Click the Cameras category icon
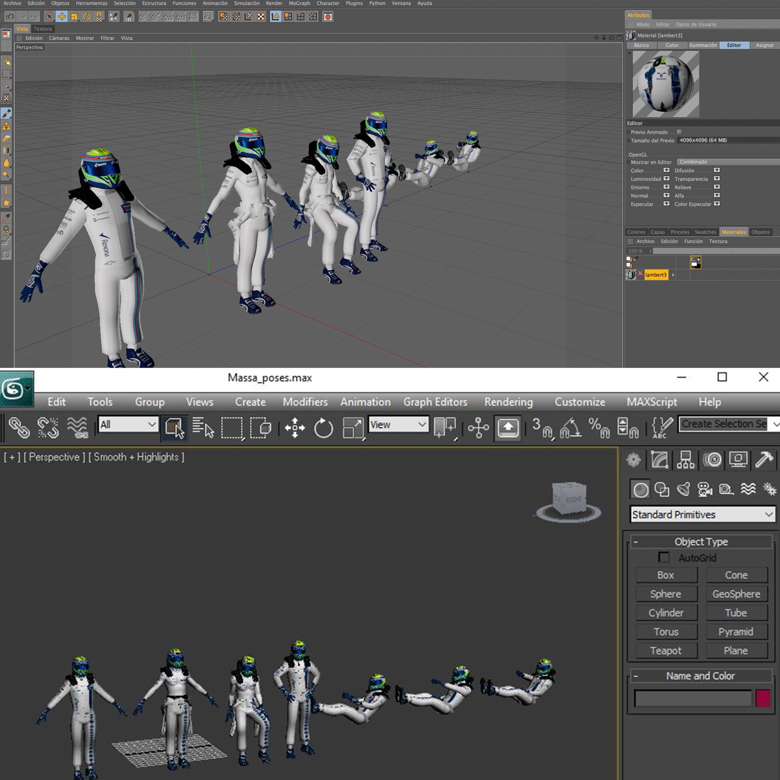Image resolution: width=780 pixels, height=780 pixels. pos(705,489)
